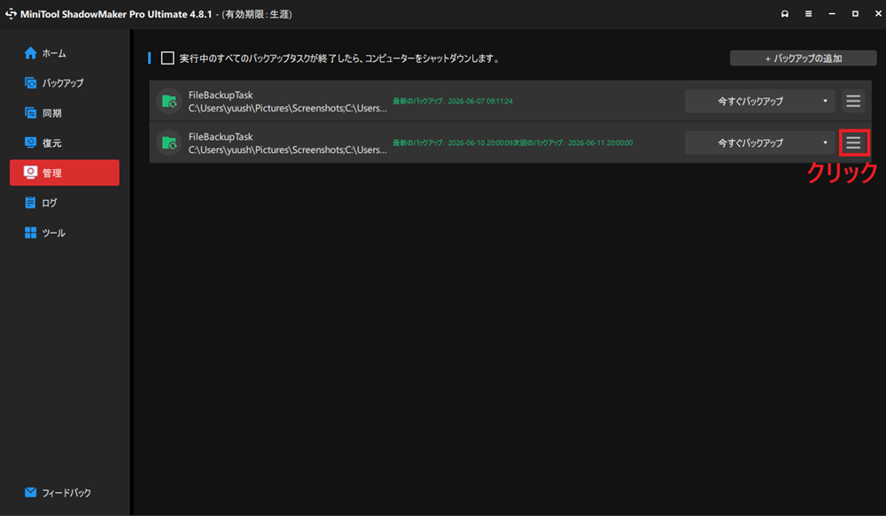This screenshot has width=886, height=516.
Task: Open the title bar hamburger menu
Action: [x=809, y=13]
